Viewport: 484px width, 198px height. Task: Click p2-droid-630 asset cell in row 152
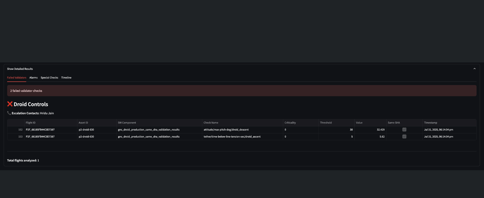tap(97, 130)
